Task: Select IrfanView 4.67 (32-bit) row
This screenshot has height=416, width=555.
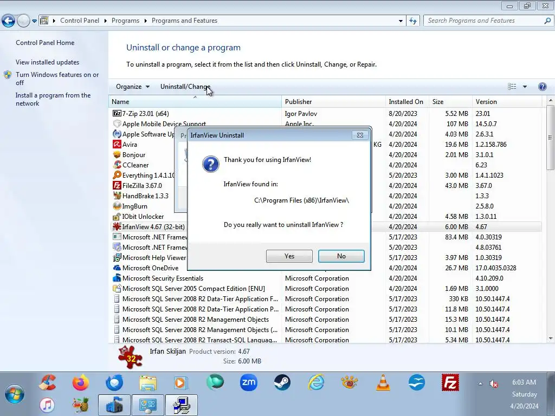Action: pos(326,227)
